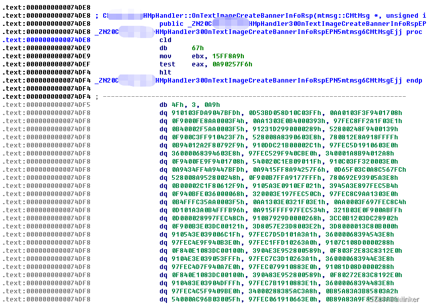This screenshot has width=427, height=307.
Task: Select value 91231D2990000289h
Action: click(287, 129)
